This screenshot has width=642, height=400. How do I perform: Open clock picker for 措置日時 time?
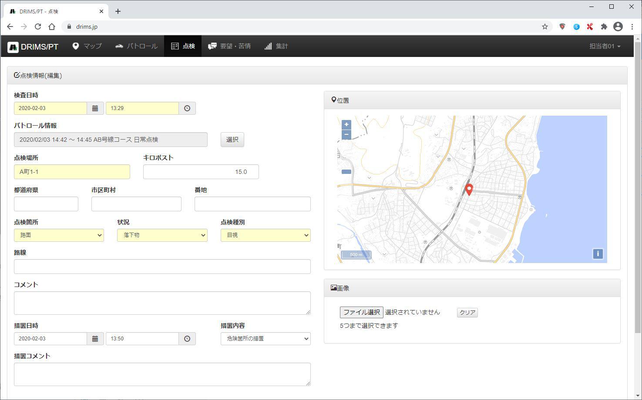pyautogui.click(x=187, y=339)
